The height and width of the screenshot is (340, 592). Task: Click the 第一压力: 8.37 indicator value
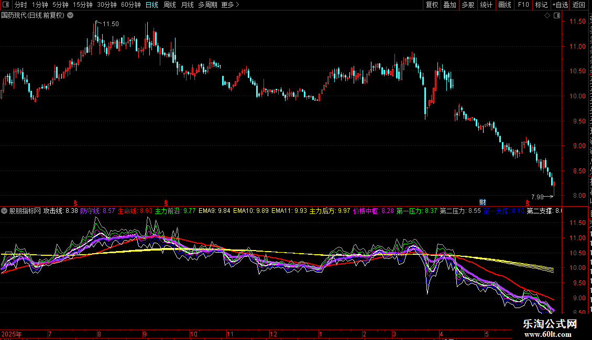tap(417, 211)
